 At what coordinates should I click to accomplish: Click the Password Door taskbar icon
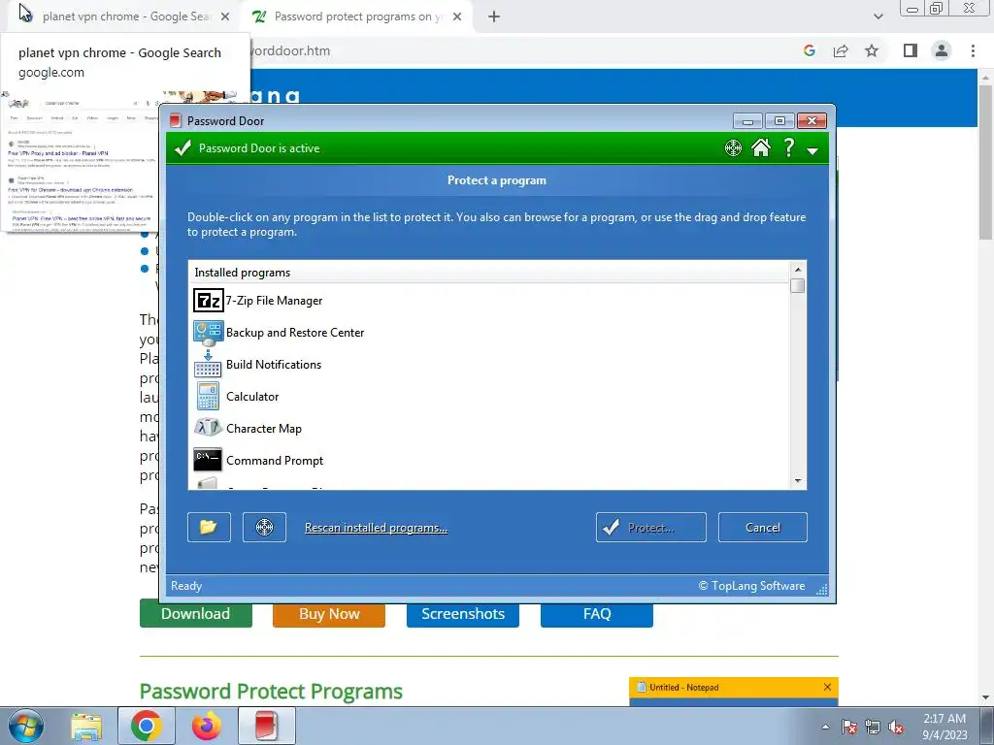pos(266,726)
